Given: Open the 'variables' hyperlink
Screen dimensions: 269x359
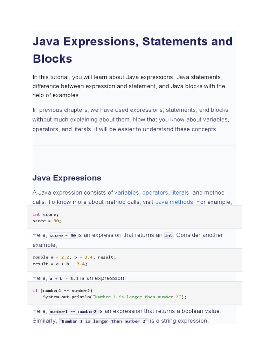Looking at the screenshot, I should (x=126, y=192).
